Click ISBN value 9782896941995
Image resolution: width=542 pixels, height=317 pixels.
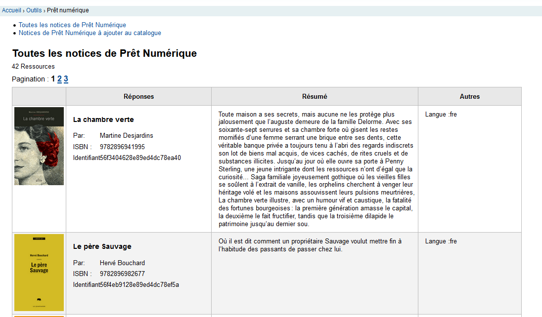(122, 147)
